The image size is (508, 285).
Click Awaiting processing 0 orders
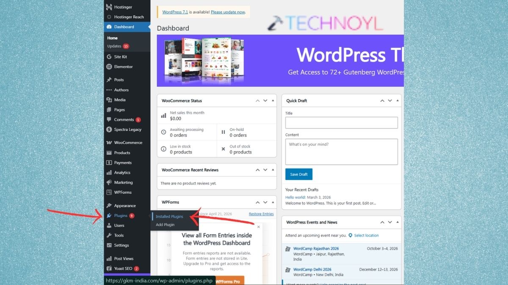(187, 132)
